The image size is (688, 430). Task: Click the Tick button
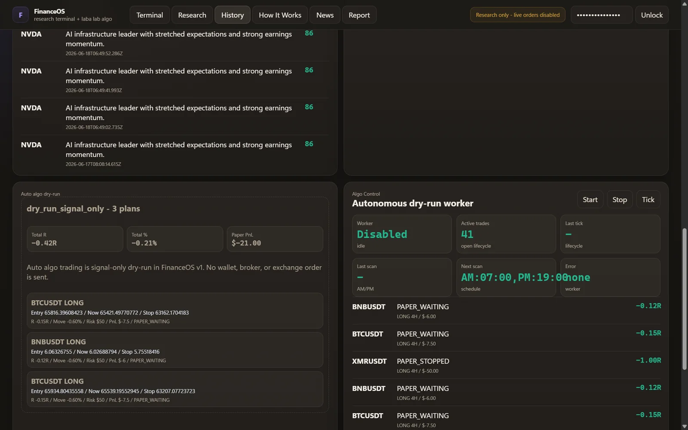click(x=648, y=200)
